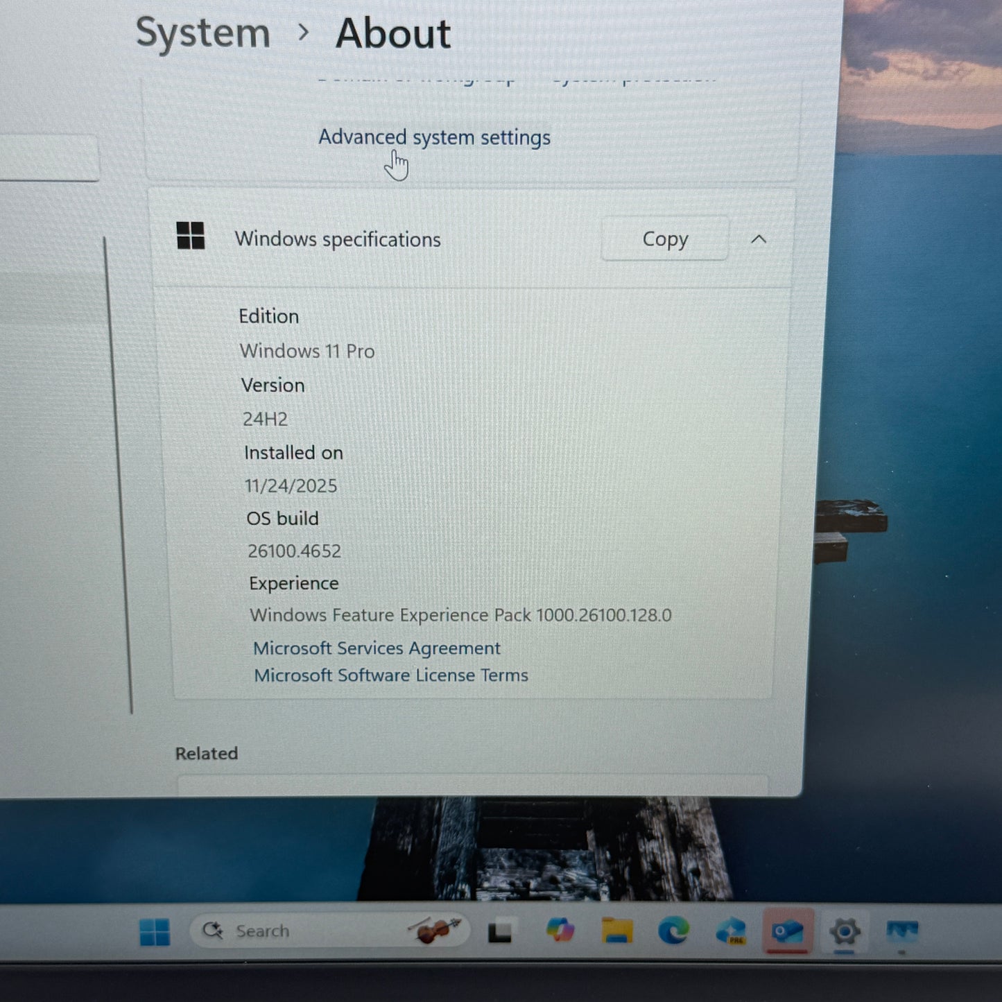Viewport: 1002px width, 1002px height.
Task: Click the Windows logo beside Windows specifications
Action: click(189, 236)
